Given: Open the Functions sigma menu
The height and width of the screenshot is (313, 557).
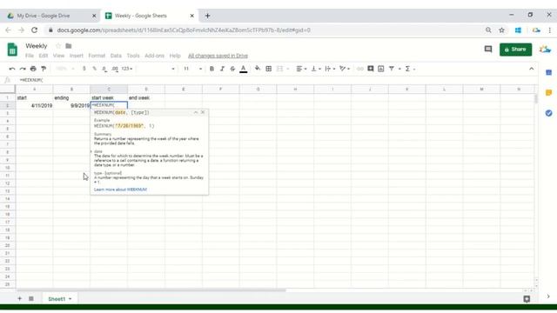Looking at the screenshot, I should 410,69.
